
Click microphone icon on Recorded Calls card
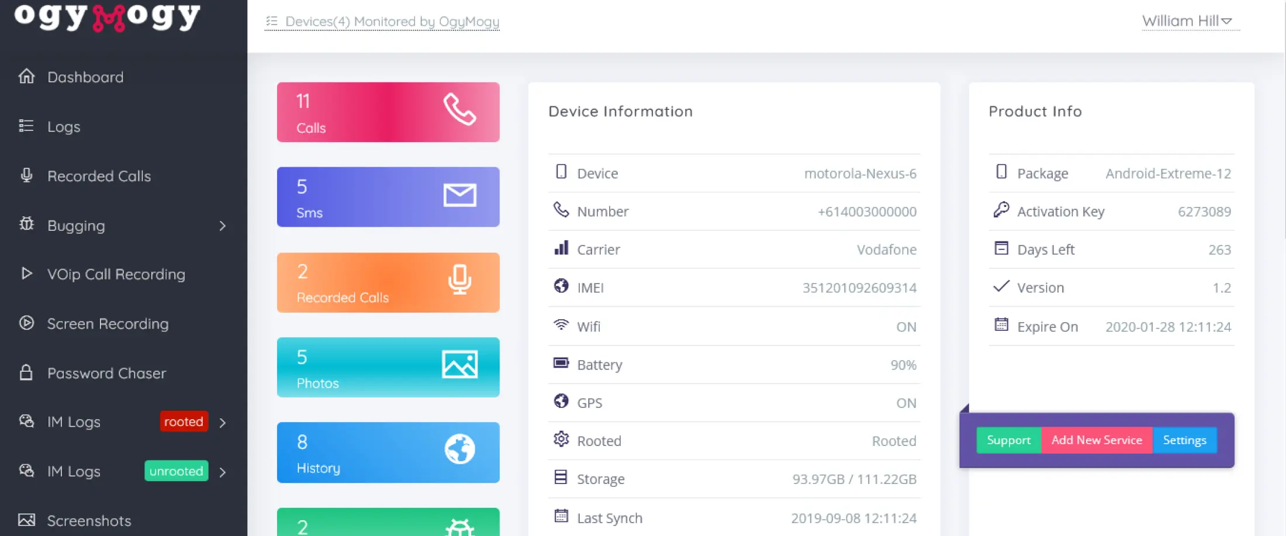[x=459, y=279]
